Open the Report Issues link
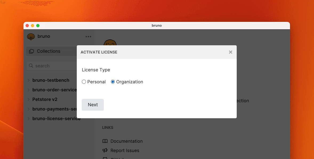This screenshot has height=159, width=314. (125, 150)
